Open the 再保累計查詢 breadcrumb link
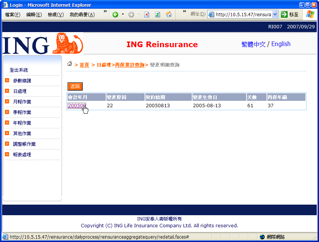Viewport: 319px width, 242px height. 129,65
